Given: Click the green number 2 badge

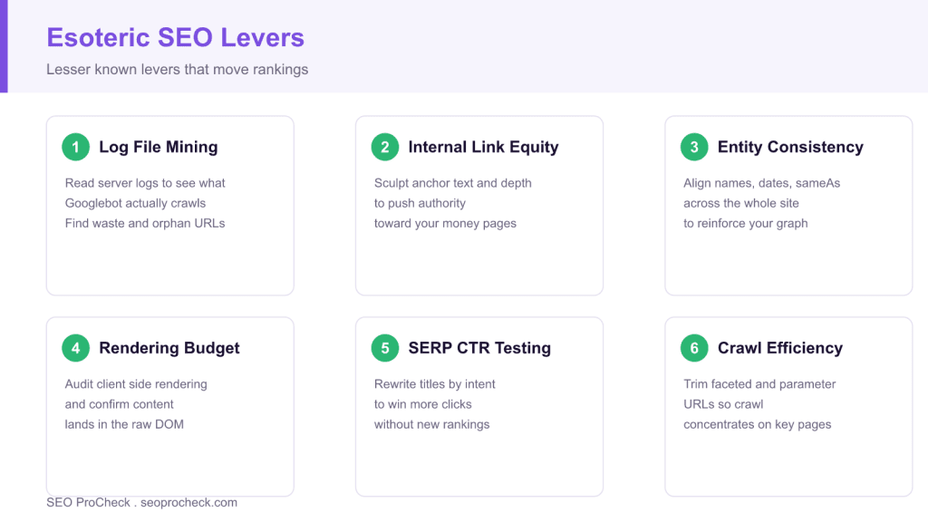Looking at the screenshot, I should pyautogui.click(x=384, y=147).
